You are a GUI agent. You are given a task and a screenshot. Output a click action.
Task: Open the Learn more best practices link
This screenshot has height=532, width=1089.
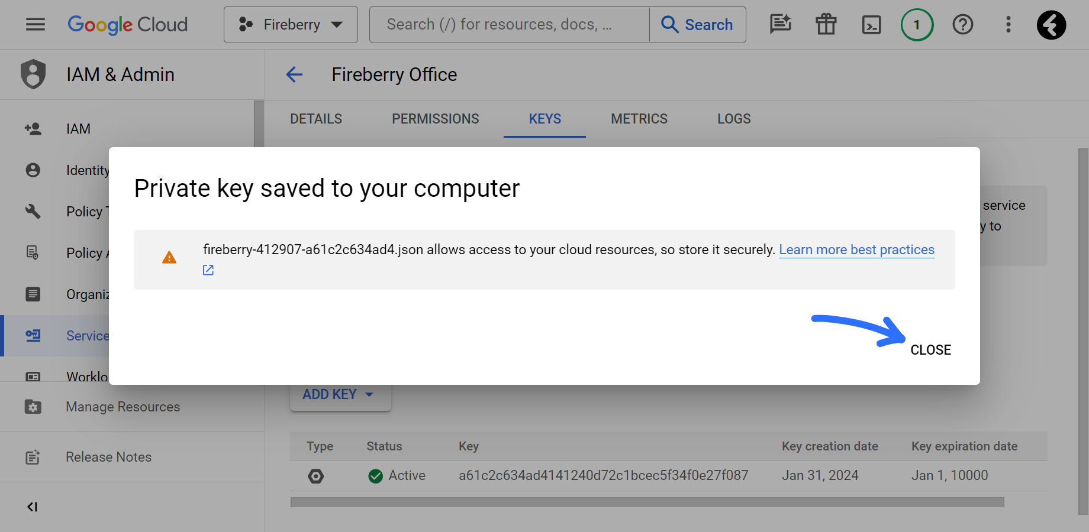tap(856, 249)
